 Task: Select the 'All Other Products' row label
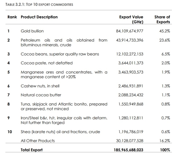(38, 141)
